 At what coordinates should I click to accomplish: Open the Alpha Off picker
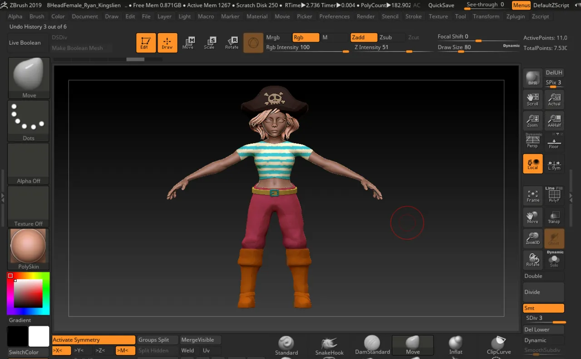29,164
